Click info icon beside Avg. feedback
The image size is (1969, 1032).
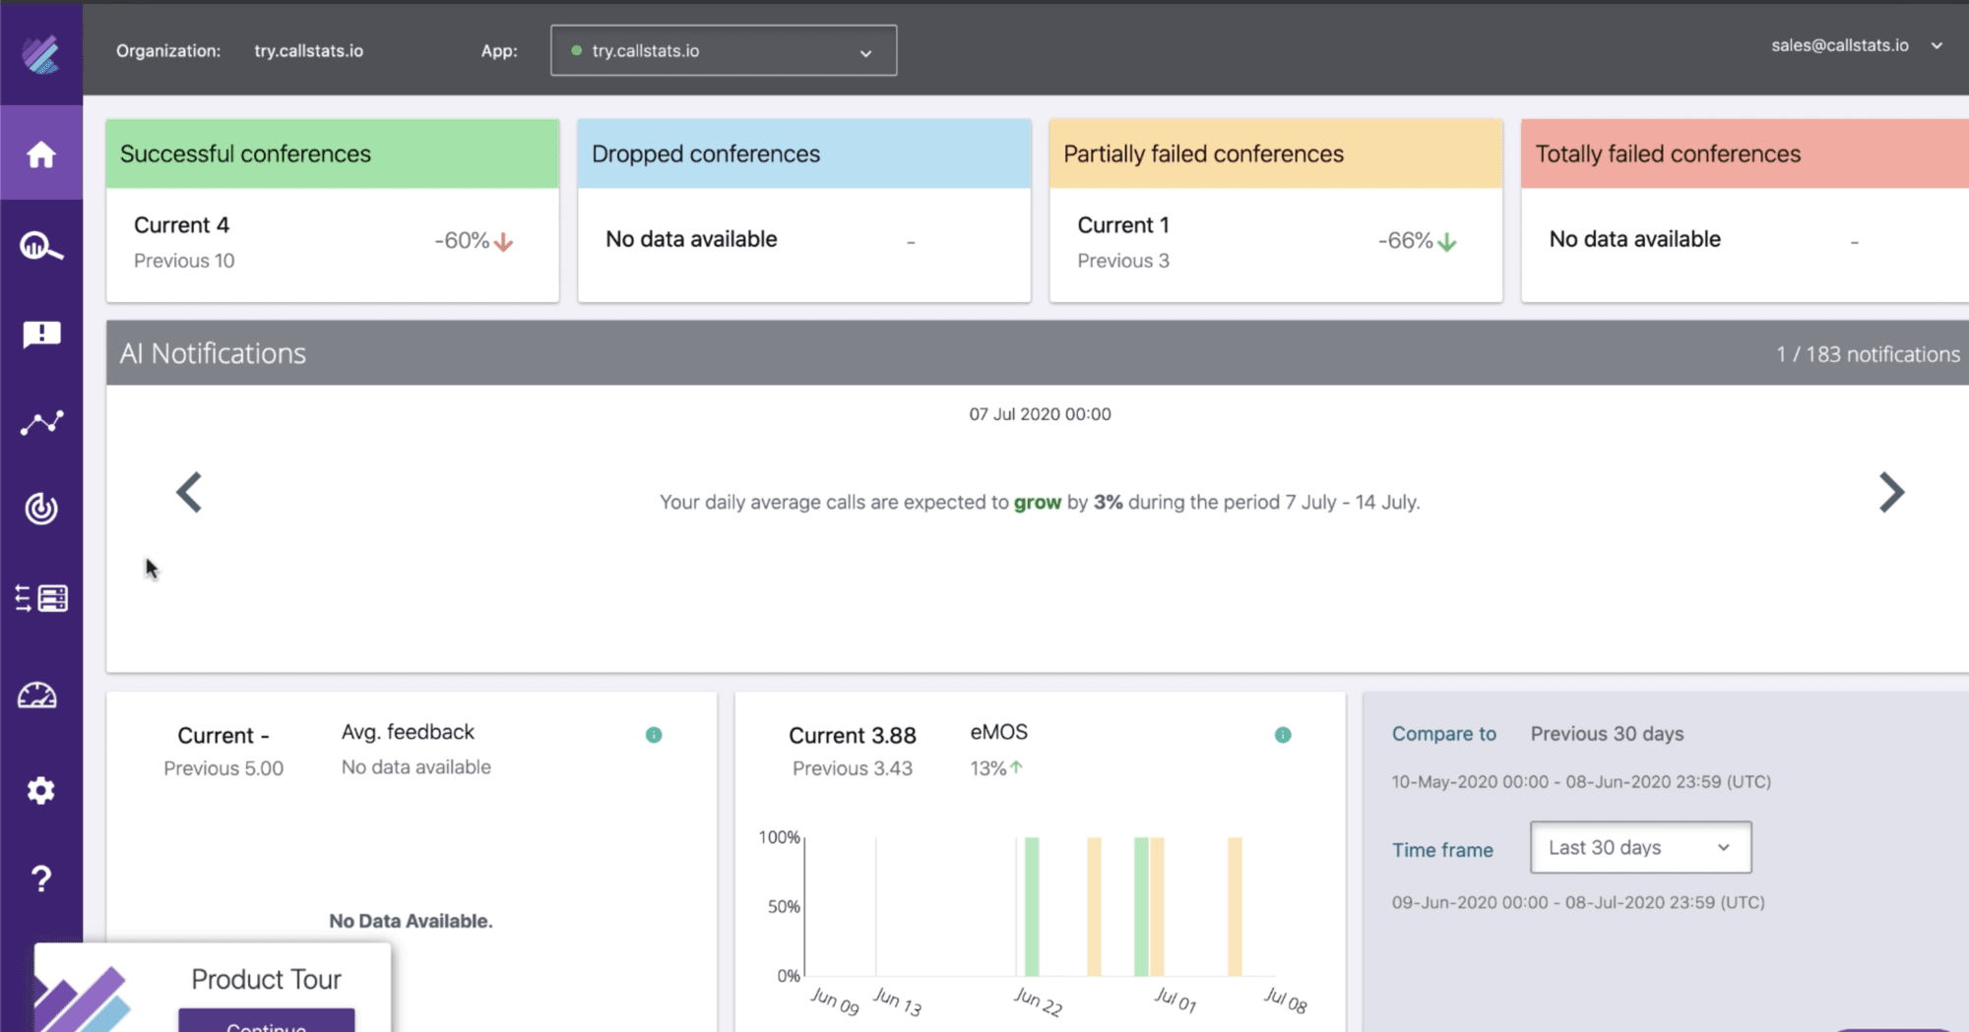click(654, 735)
